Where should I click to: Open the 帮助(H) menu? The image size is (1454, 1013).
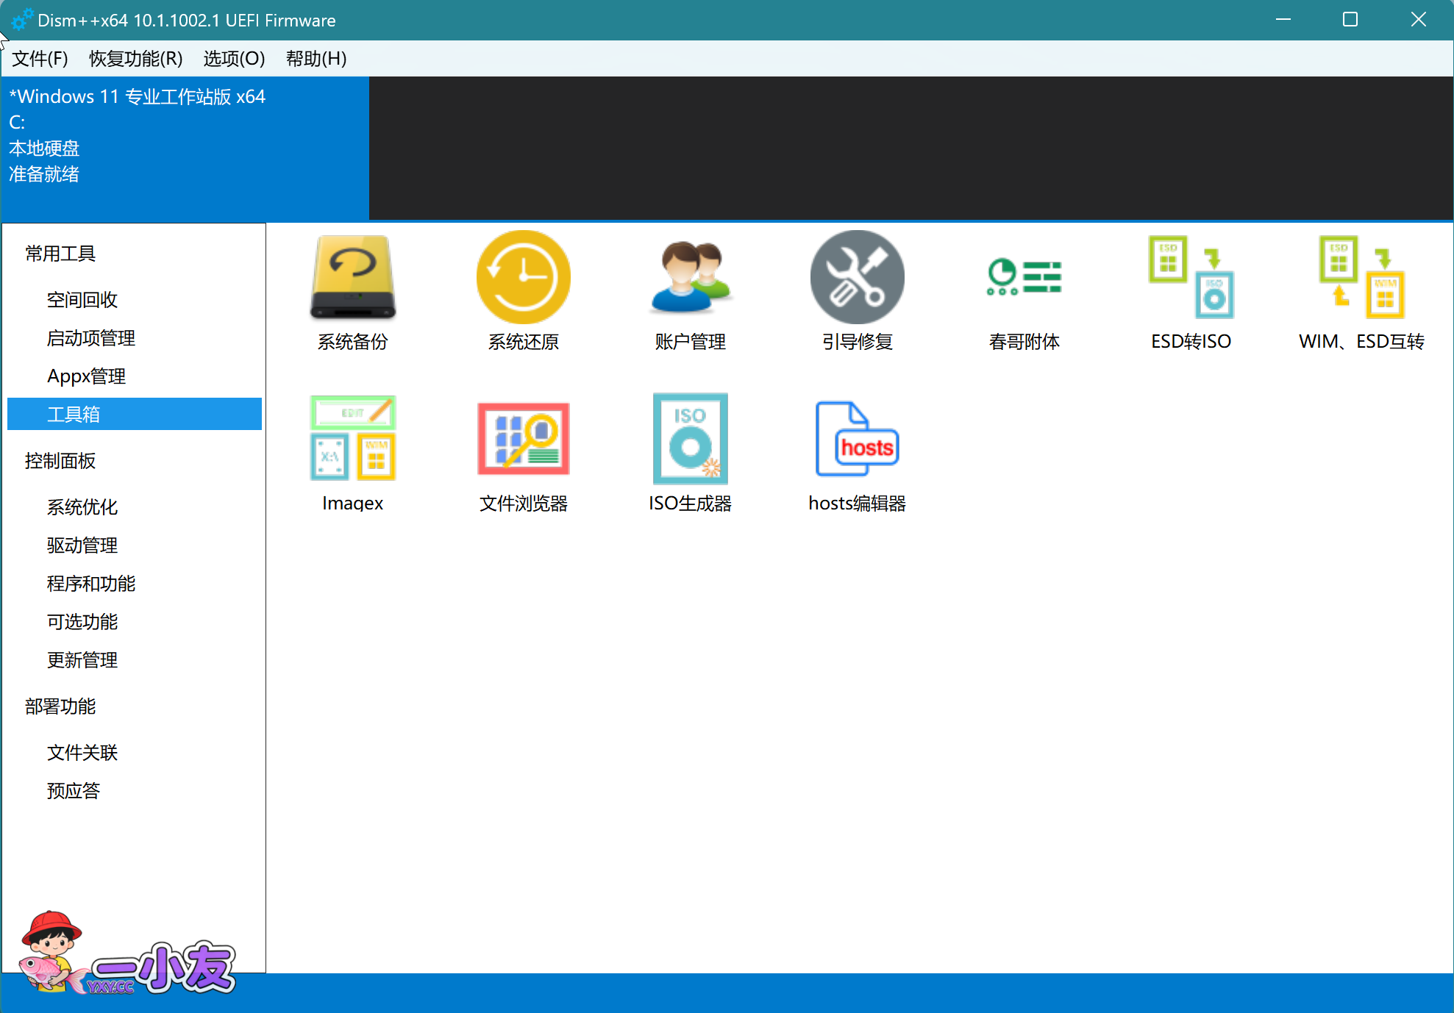click(x=316, y=59)
